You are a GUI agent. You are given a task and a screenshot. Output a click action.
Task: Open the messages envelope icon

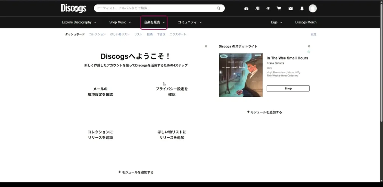click(x=291, y=8)
